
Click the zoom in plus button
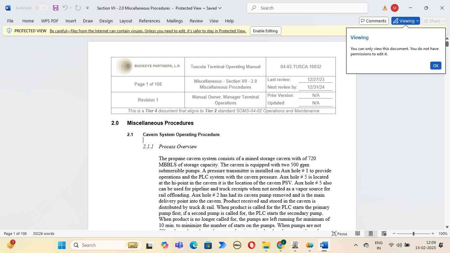click(x=433, y=234)
